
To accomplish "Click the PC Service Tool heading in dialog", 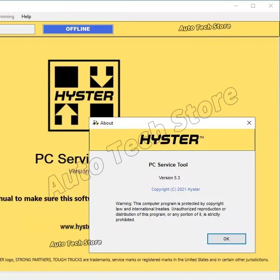I will 168,165.
